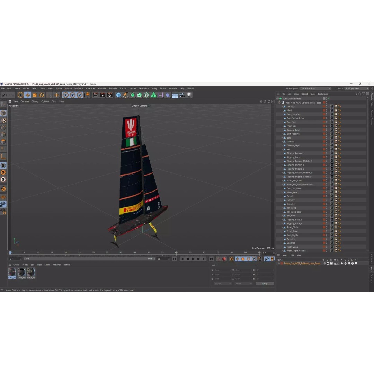Toggle Subdivision Surface enable checkmark

coord(329,98)
